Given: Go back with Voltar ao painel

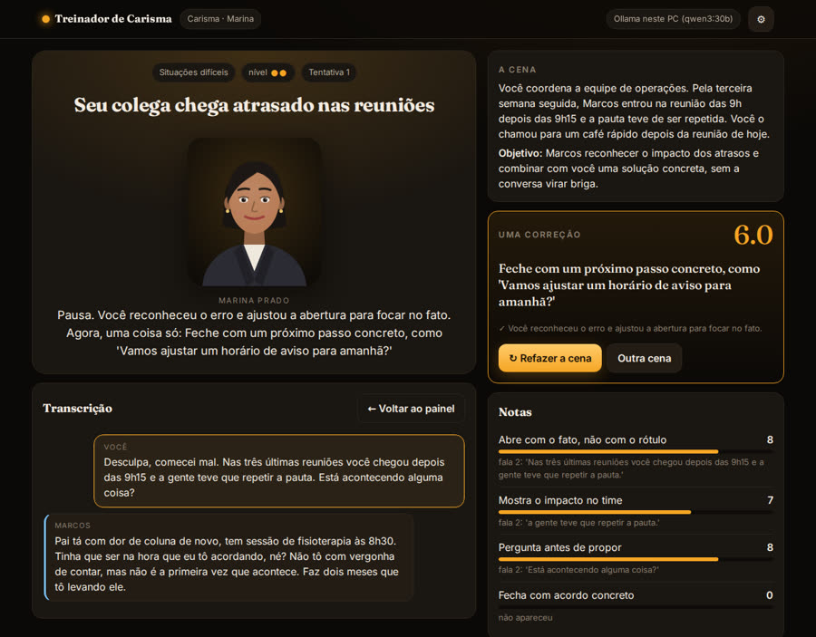Looking at the screenshot, I should (411, 409).
